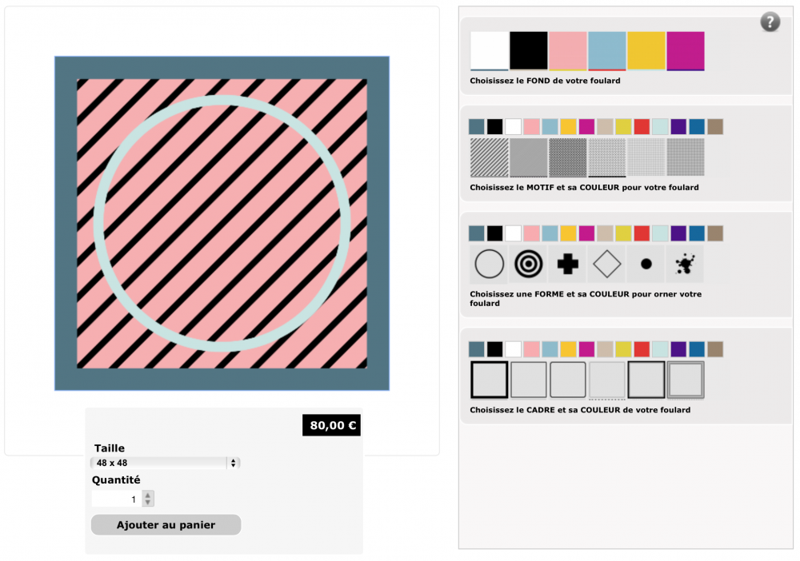Image resolution: width=800 pixels, height=561 pixels.
Task: Pick the ink splatter shape
Action: [685, 264]
